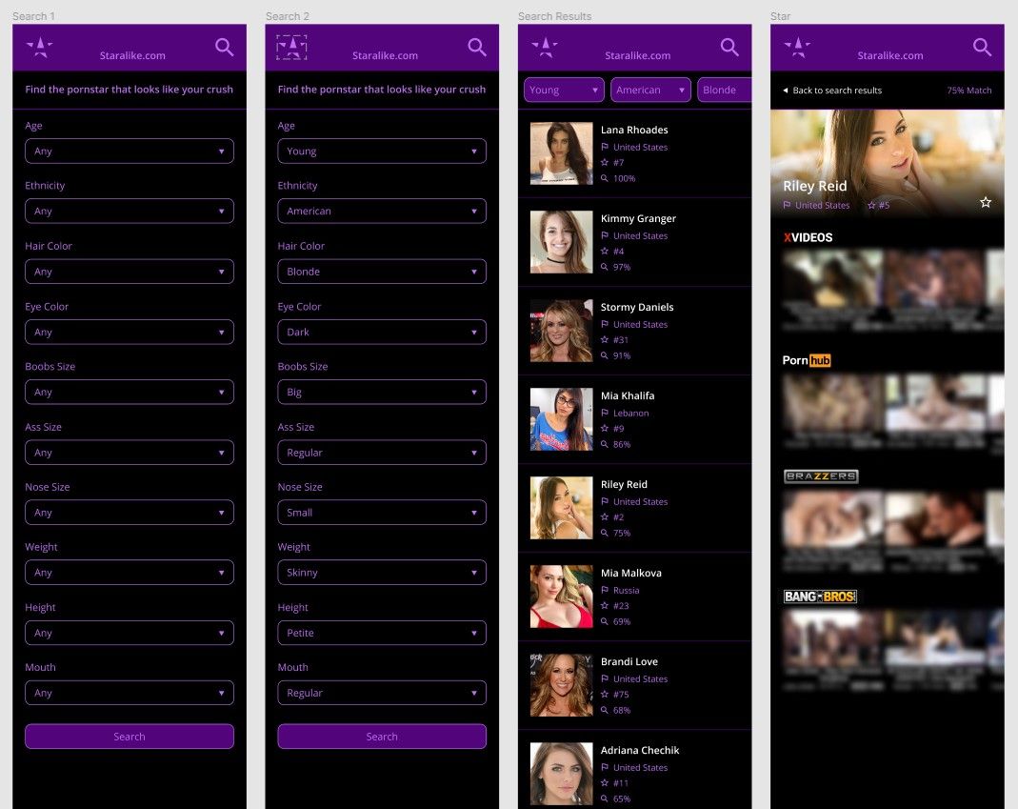Open the Height dropdown set to Petite

[x=382, y=633]
